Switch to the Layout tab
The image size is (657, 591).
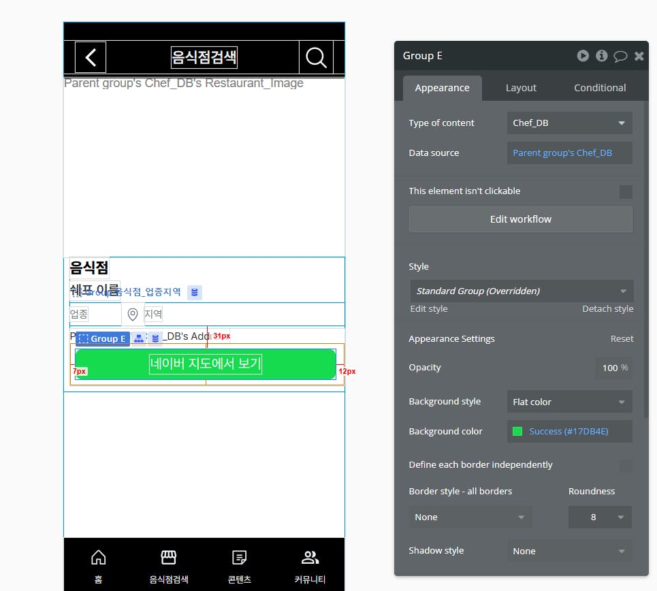click(x=521, y=88)
